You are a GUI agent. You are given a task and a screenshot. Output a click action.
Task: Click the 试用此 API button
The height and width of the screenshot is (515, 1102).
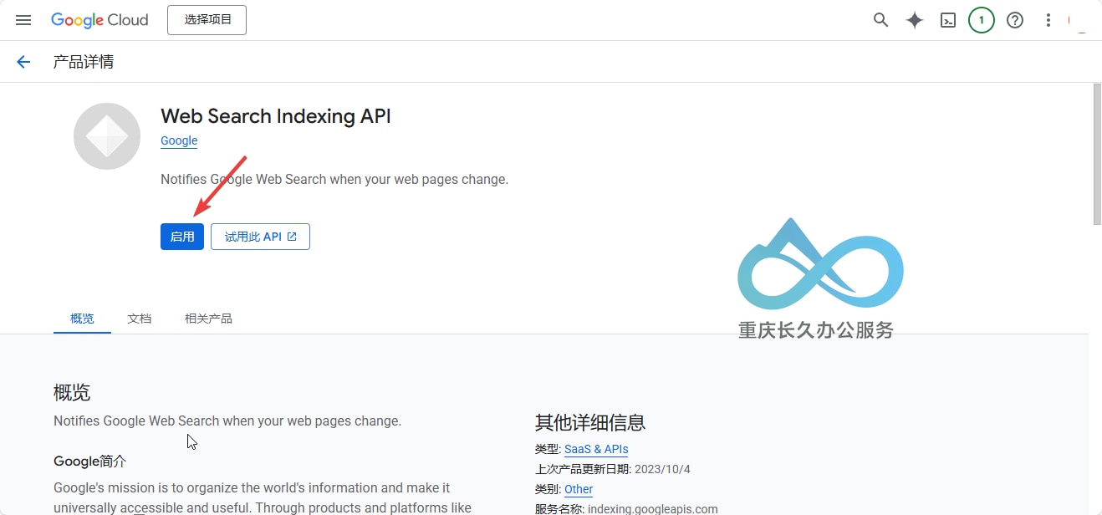pyautogui.click(x=260, y=237)
